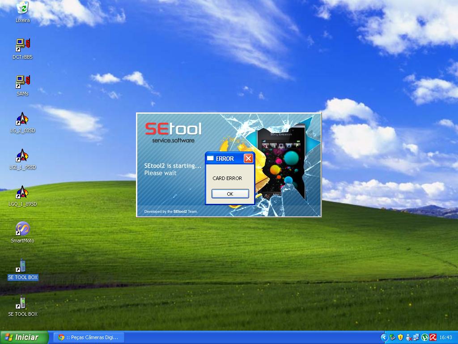Click the "Developed by the SEtool2 Team" text
The width and height of the screenshot is (458, 344).
click(171, 211)
